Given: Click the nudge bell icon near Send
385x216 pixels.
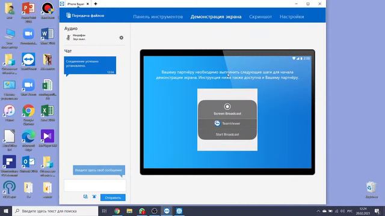Looking at the screenshot, I should coord(94,197).
